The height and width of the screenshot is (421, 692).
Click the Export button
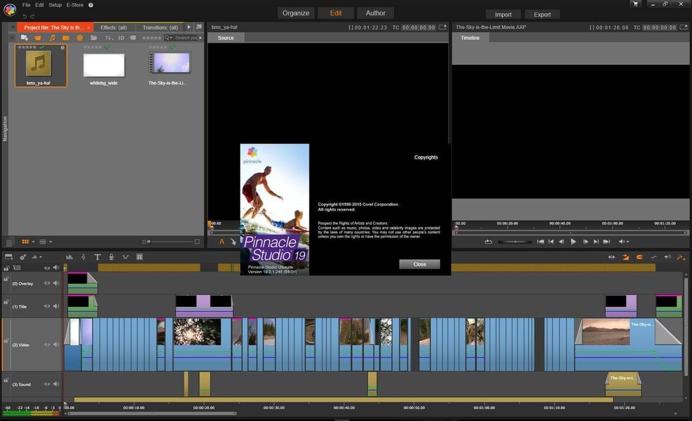pos(542,14)
